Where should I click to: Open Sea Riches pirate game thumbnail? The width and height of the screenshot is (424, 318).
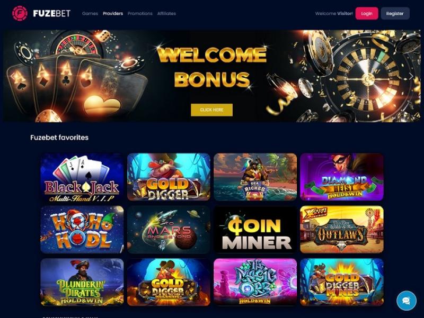[x=255, y=177]
